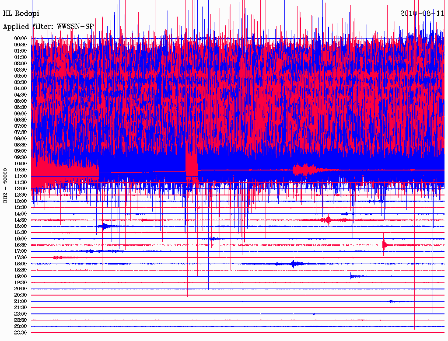Select the 12:00 time label
Screen dimensions: 448x341
click(x=21, y=188)
